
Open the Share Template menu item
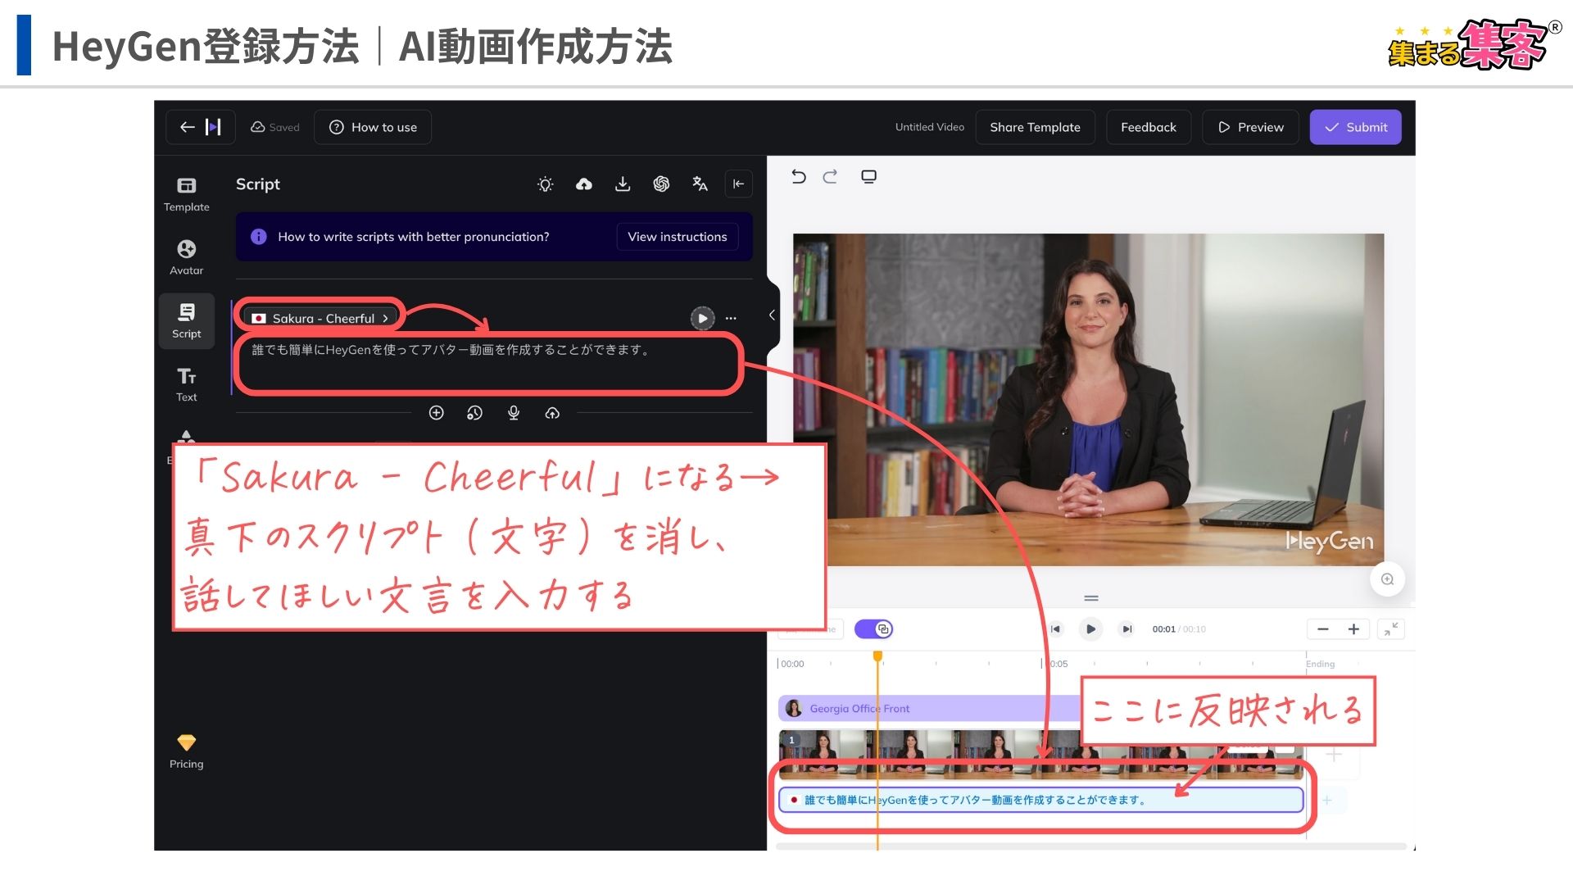point(1035,126)
